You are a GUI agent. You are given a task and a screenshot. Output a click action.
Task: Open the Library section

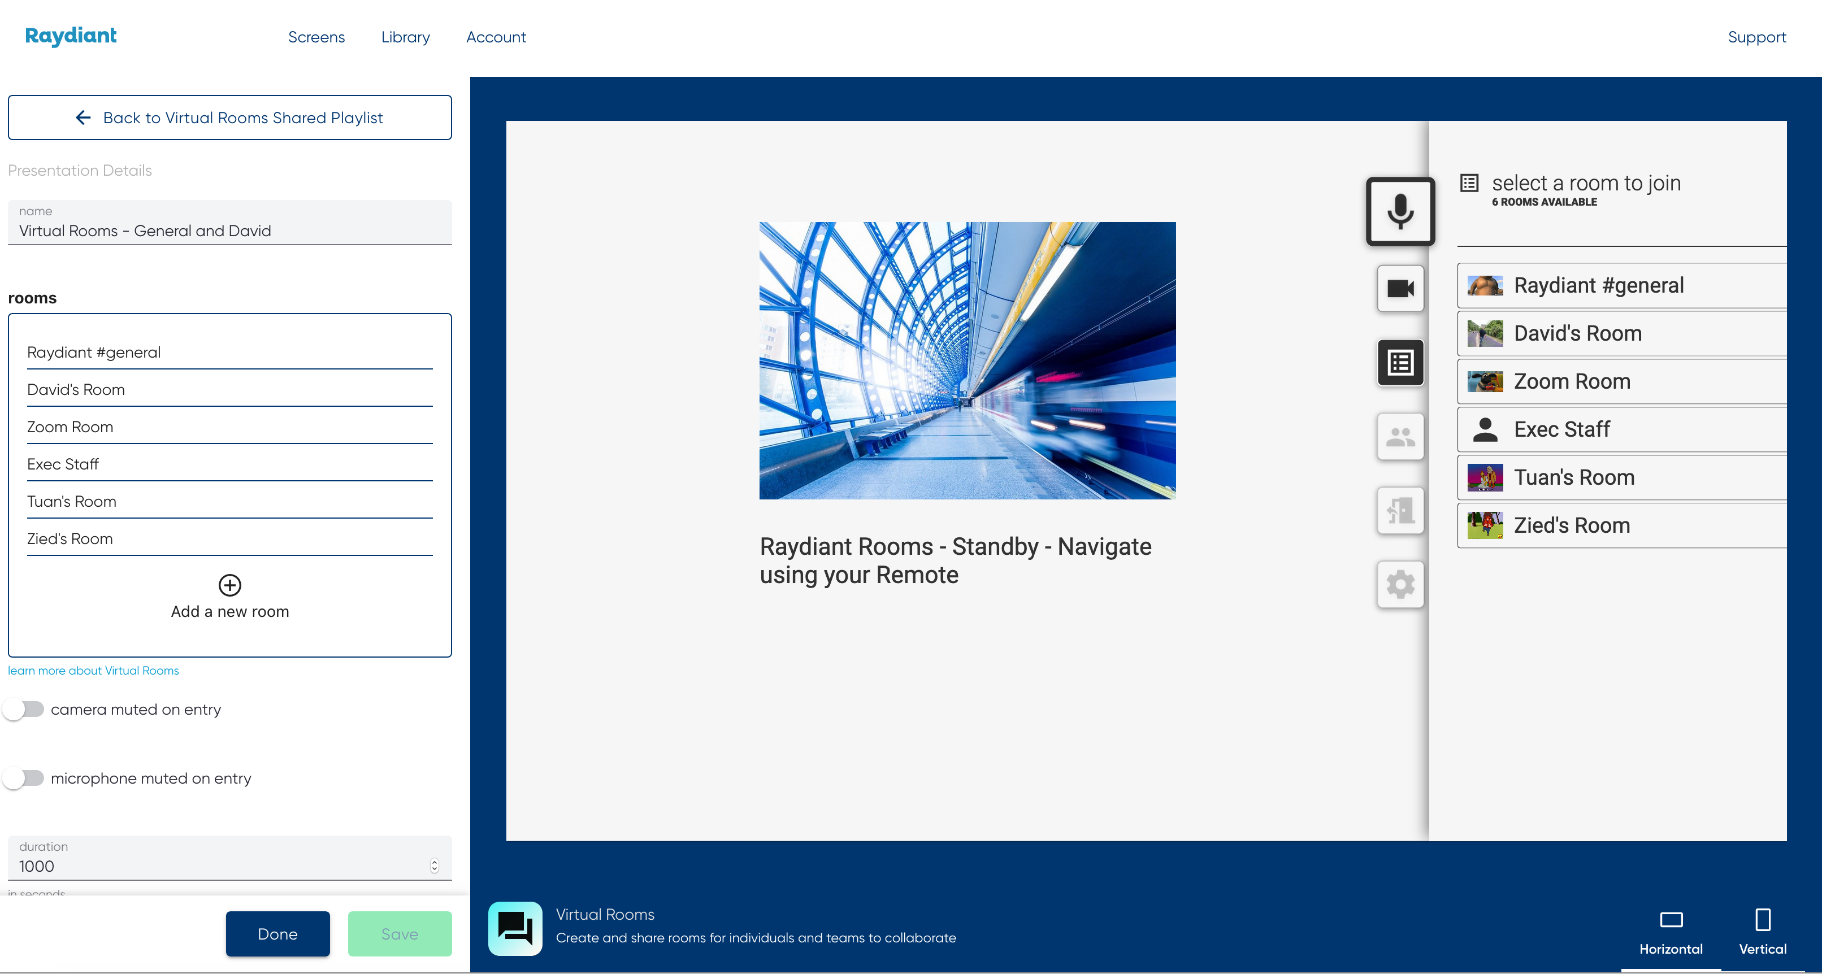[x=405, y=37]
